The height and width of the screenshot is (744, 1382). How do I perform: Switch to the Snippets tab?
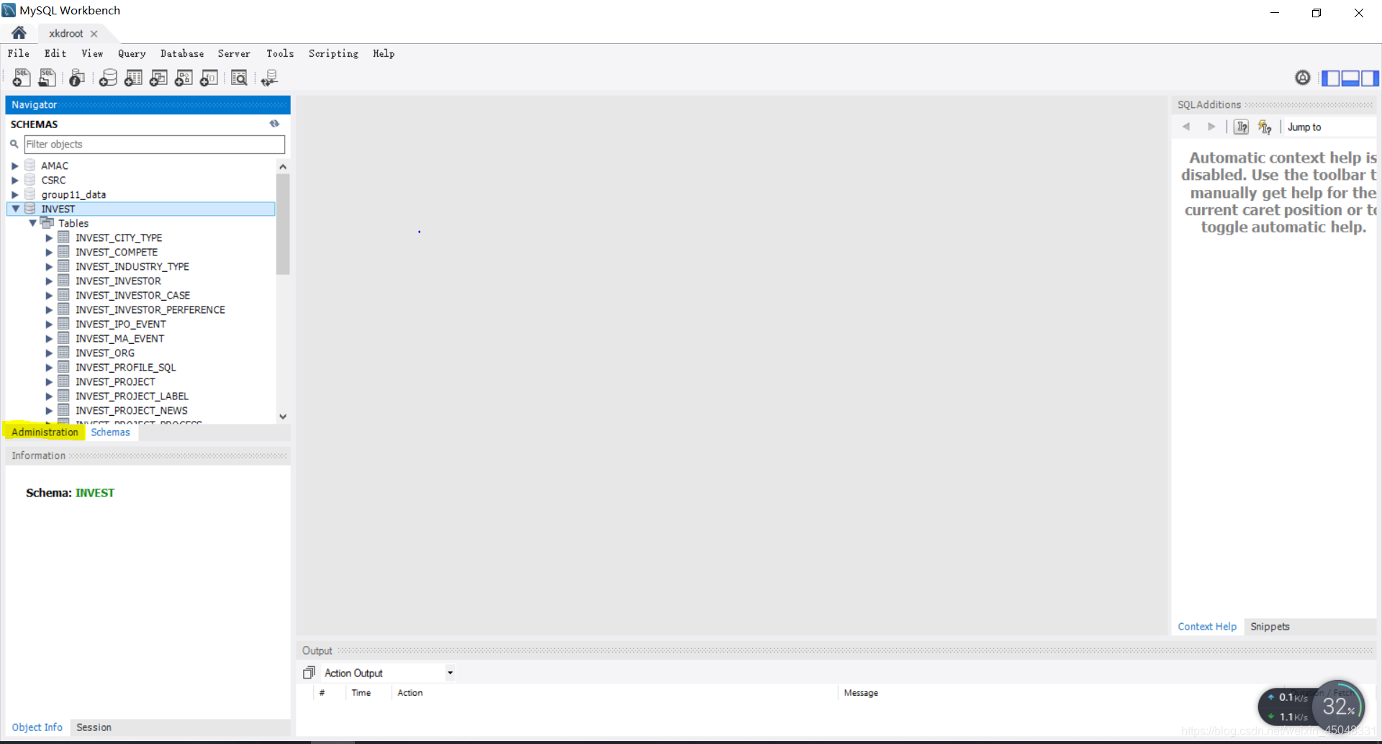coord(1270,627)
